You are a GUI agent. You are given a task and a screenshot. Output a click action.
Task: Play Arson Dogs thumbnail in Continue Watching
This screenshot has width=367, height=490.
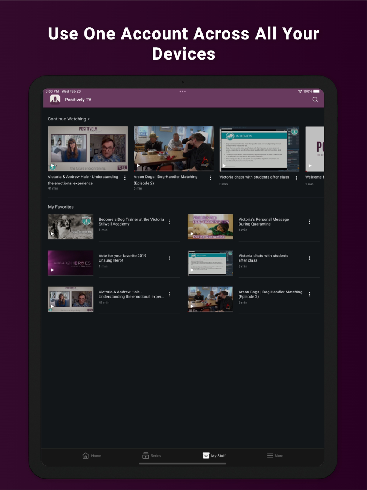[x=174, y=149]
